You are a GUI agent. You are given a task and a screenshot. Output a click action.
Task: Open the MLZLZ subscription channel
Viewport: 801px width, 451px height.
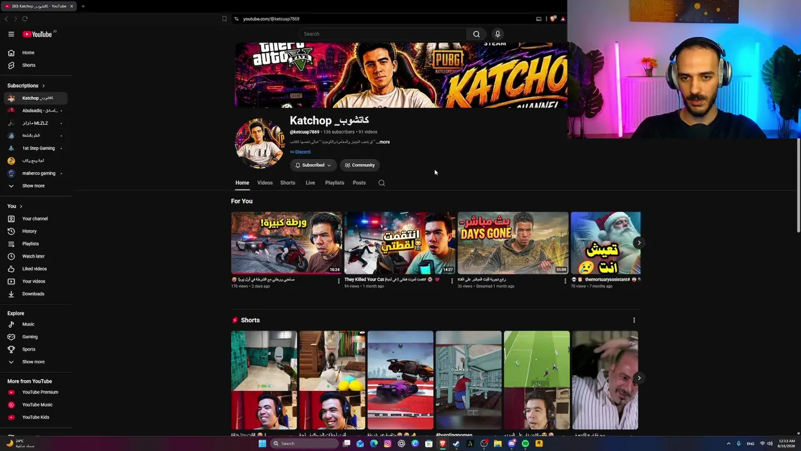36,123
